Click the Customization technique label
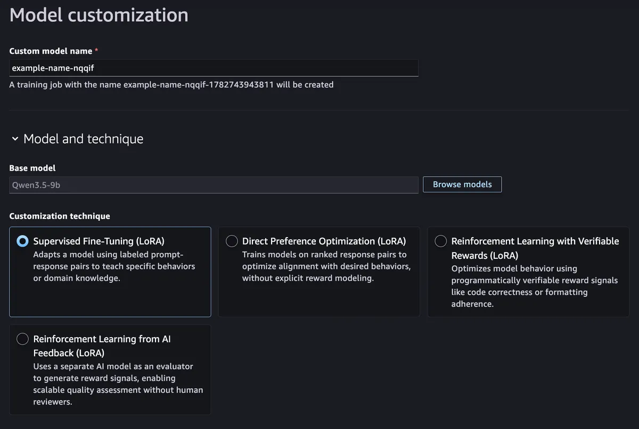The image size is (639, 429). pos(60,216)
